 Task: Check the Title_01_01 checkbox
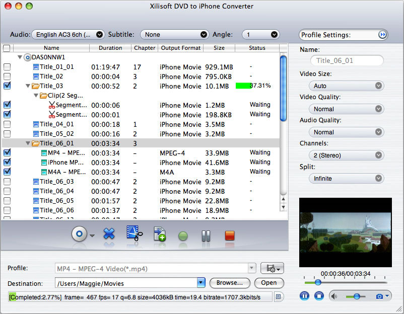[7, 67]
